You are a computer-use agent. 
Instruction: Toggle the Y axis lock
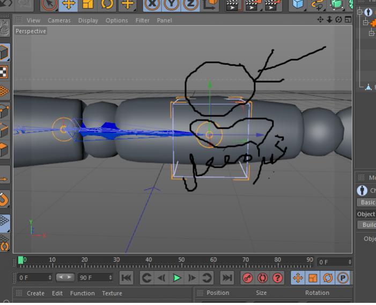(172, 4)
